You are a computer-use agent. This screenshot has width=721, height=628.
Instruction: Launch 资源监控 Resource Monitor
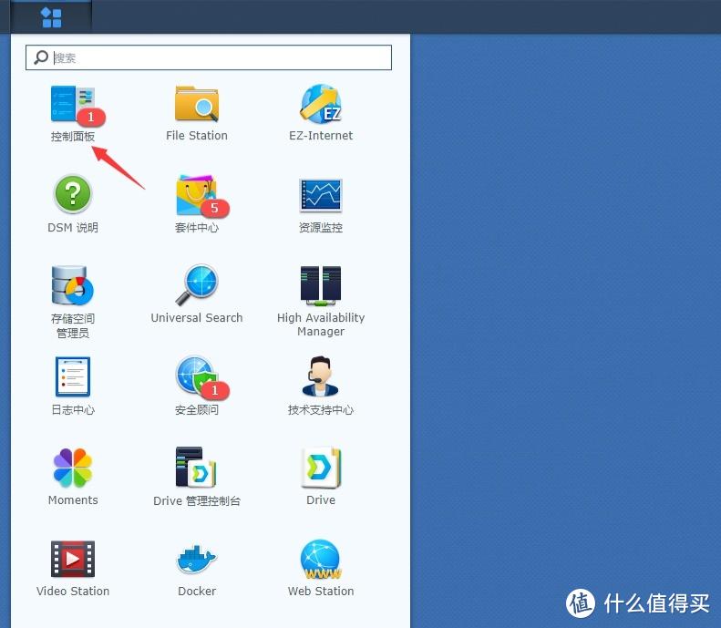click(x=321, y=195)
